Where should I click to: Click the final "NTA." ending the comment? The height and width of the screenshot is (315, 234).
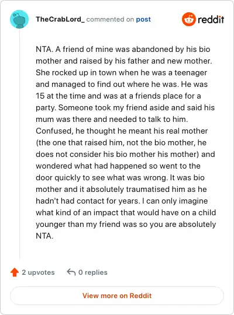pos(44,236)
